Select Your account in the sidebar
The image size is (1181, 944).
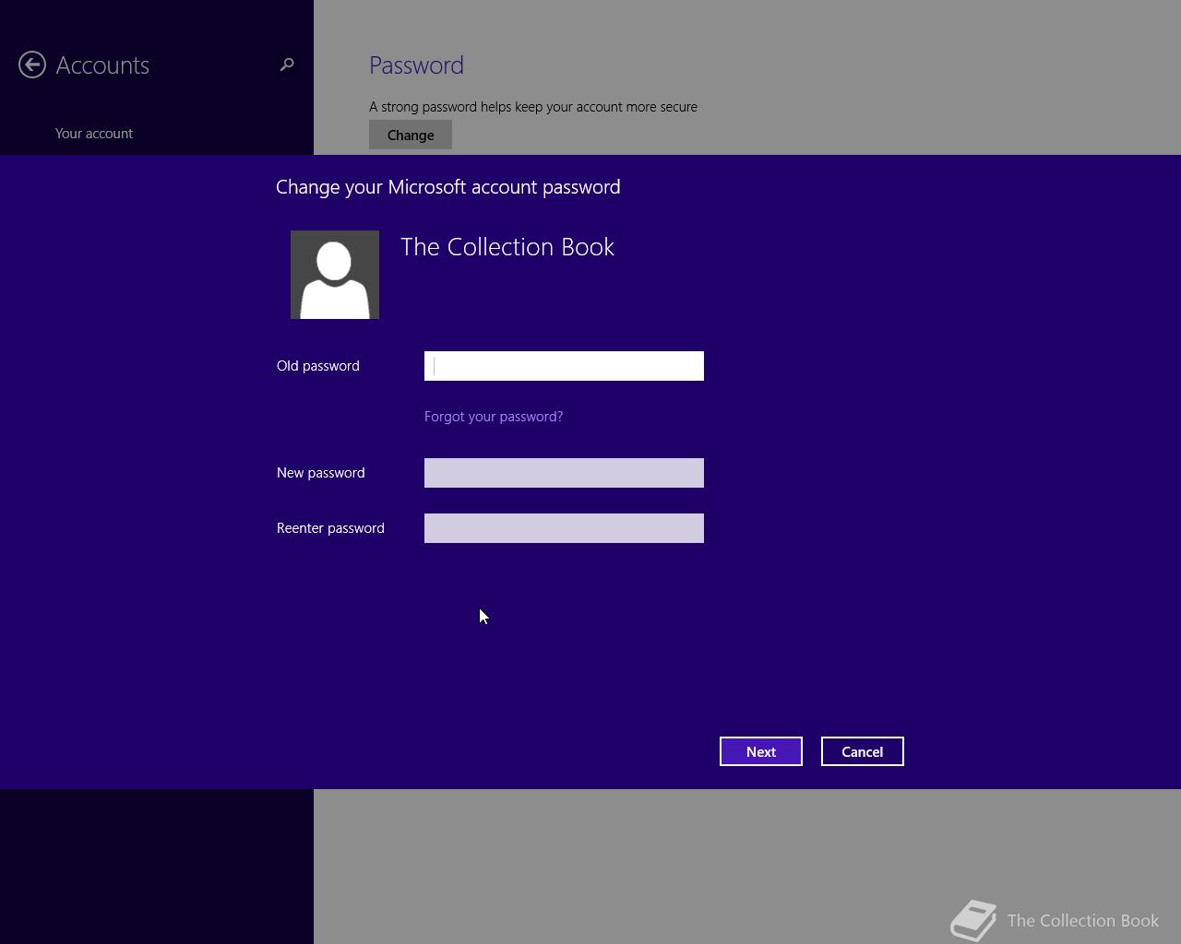pos(94,134)
